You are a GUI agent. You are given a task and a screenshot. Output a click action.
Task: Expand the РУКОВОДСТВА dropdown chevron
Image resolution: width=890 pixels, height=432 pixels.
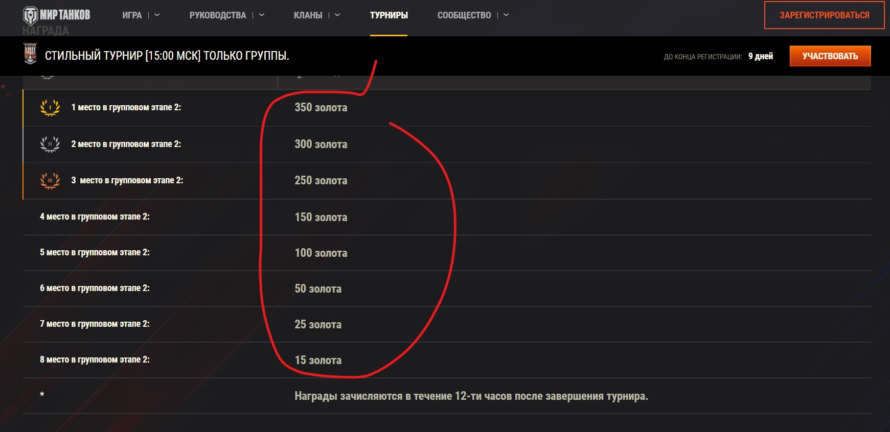pos(262,15)
